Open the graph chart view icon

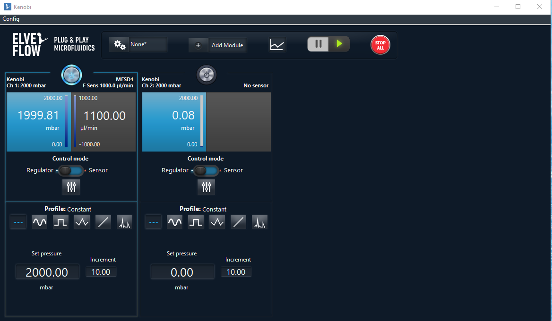tap(276, 45)
